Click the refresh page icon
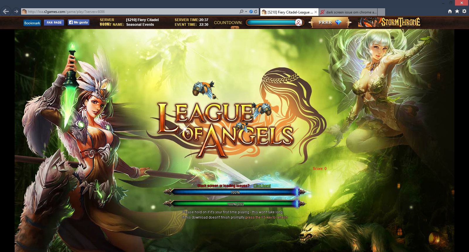The image size is (469, 252). [x=256, y=12]
